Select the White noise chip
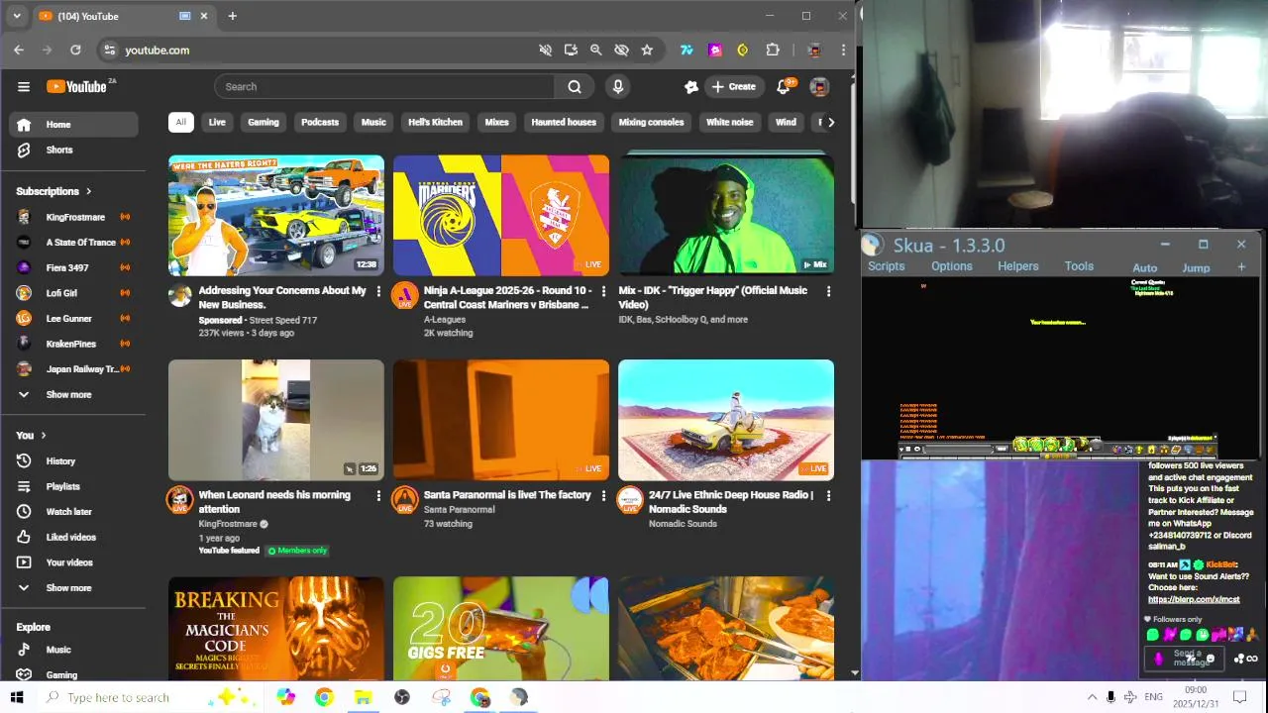 (x=729, y=122)
